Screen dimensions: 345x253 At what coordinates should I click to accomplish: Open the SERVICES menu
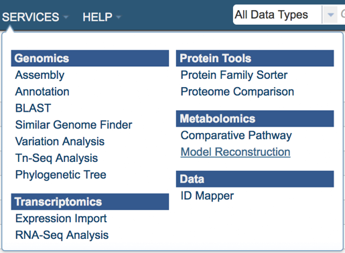point(31,17)
